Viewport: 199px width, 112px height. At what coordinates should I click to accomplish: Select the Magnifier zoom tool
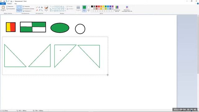click(x=42, y=10)
